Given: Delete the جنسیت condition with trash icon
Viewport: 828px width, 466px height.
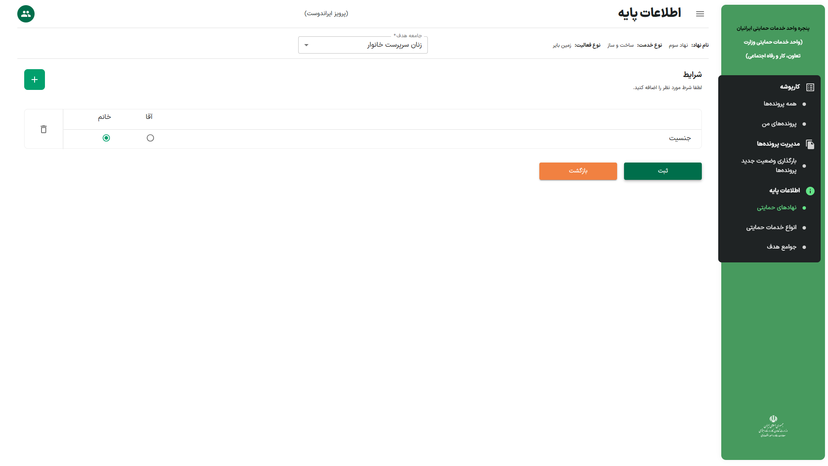Looking at the screenshot, I should (44, 129).
